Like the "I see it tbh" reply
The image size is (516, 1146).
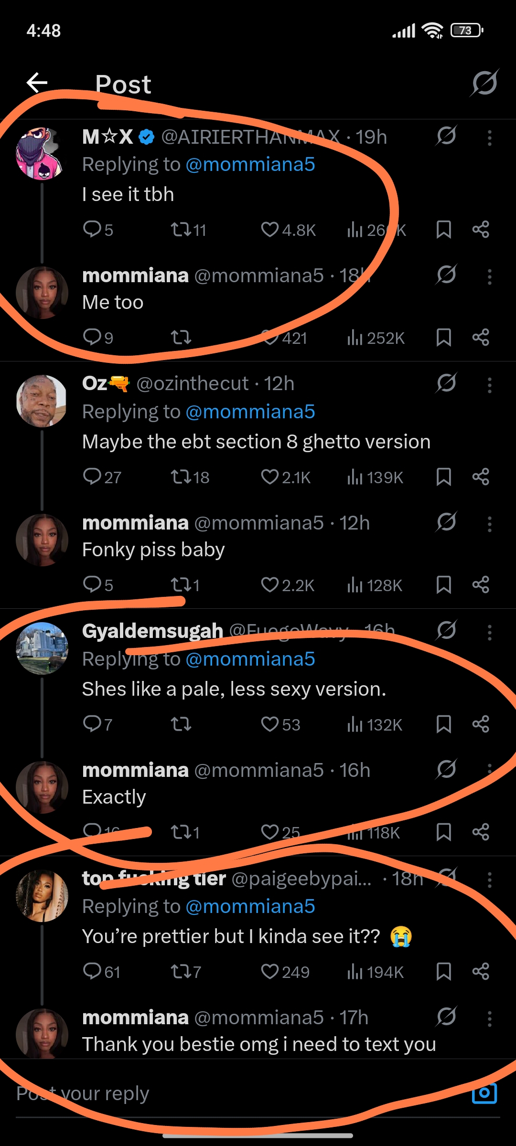pos(270,230)
